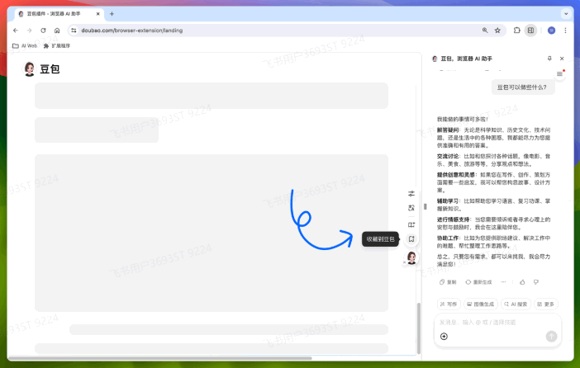
Task: Open a new tab with plus button
Action: point(112,14)
